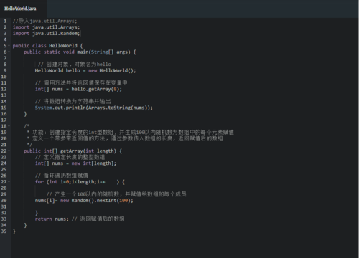Click 'nums[i]= new Random().nextInt(100);' line
359x258 pixels.
coord(84,201)
